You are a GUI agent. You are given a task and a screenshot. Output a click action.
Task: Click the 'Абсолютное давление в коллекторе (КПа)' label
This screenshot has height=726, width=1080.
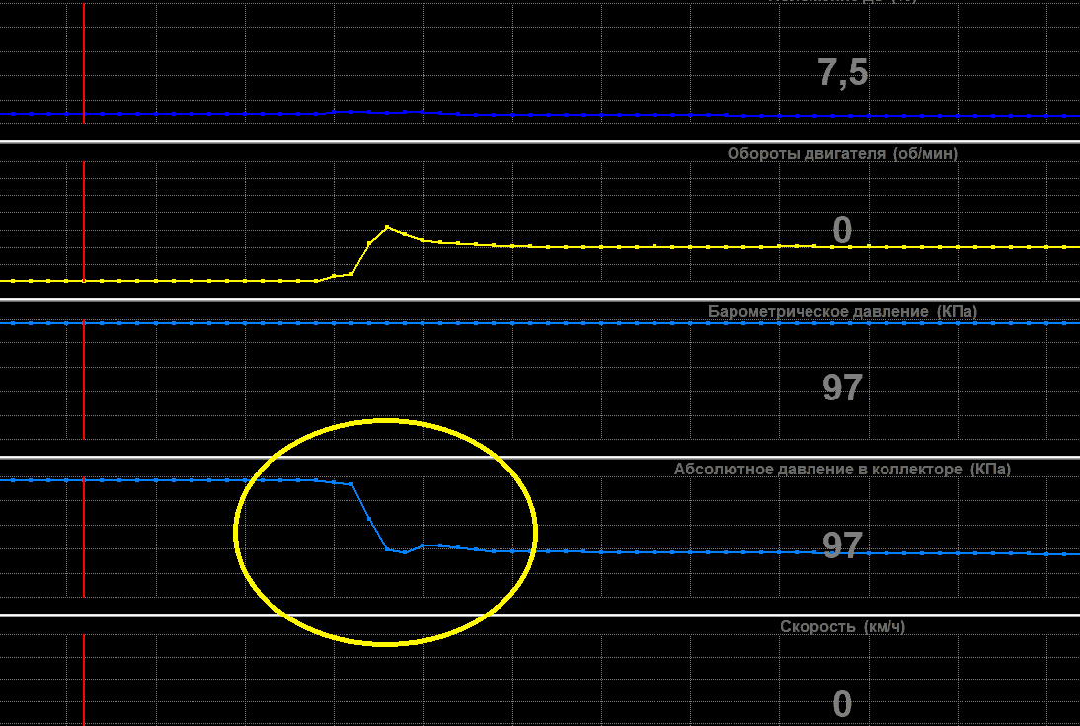pyautogui.click(x=842, y=470)
